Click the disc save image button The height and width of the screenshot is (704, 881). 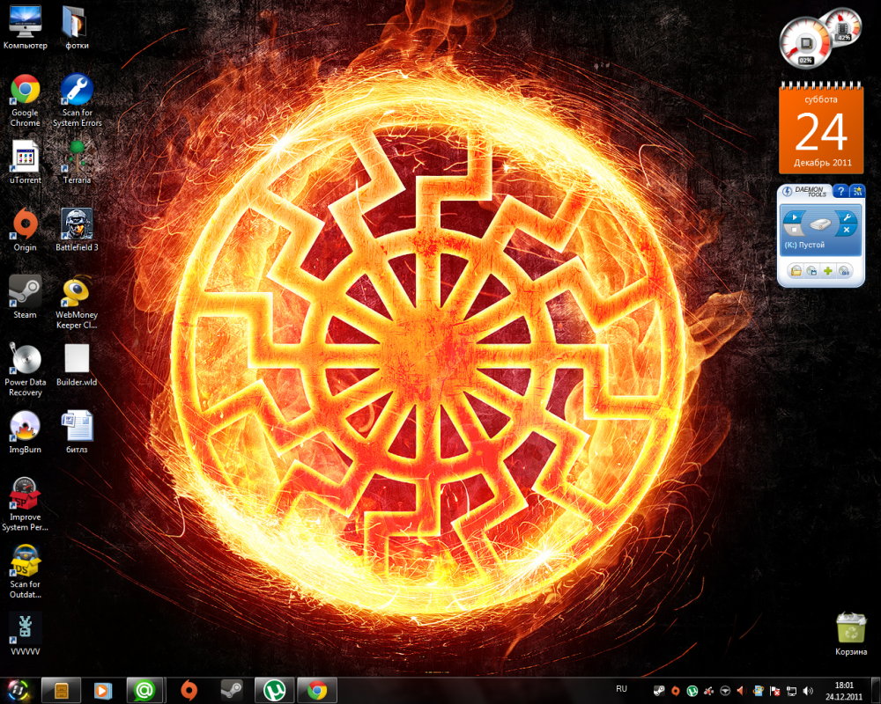(x=812, y=271)
